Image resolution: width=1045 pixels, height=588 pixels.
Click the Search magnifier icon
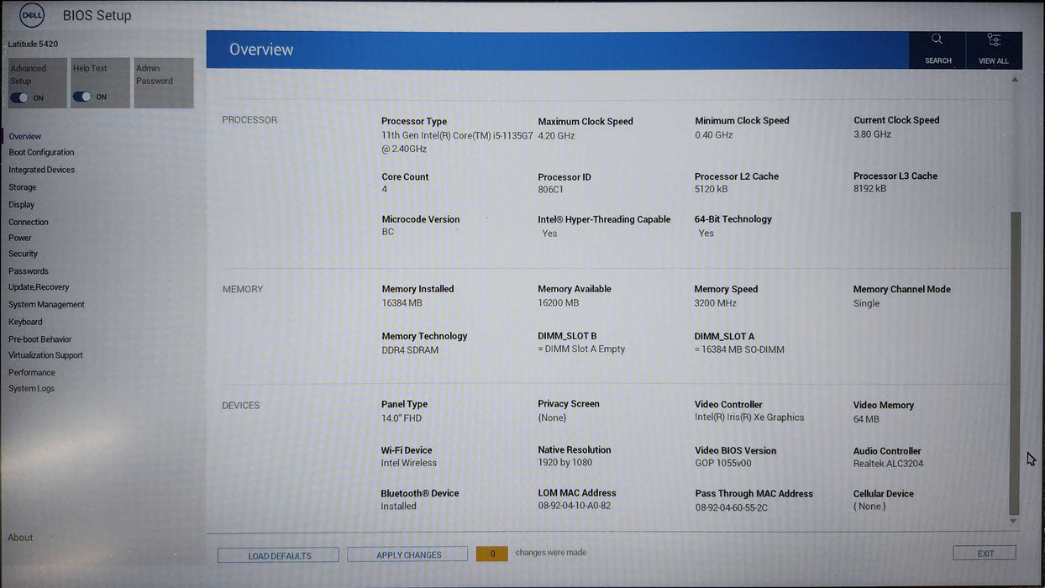pyautogui.click(x=937, y=39)
